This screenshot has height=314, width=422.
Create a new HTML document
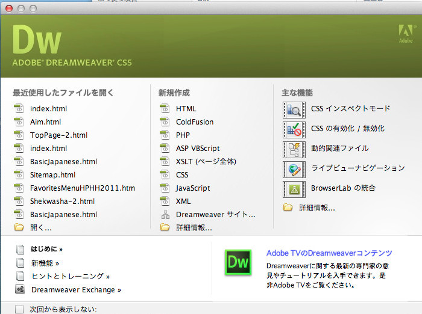186,109
